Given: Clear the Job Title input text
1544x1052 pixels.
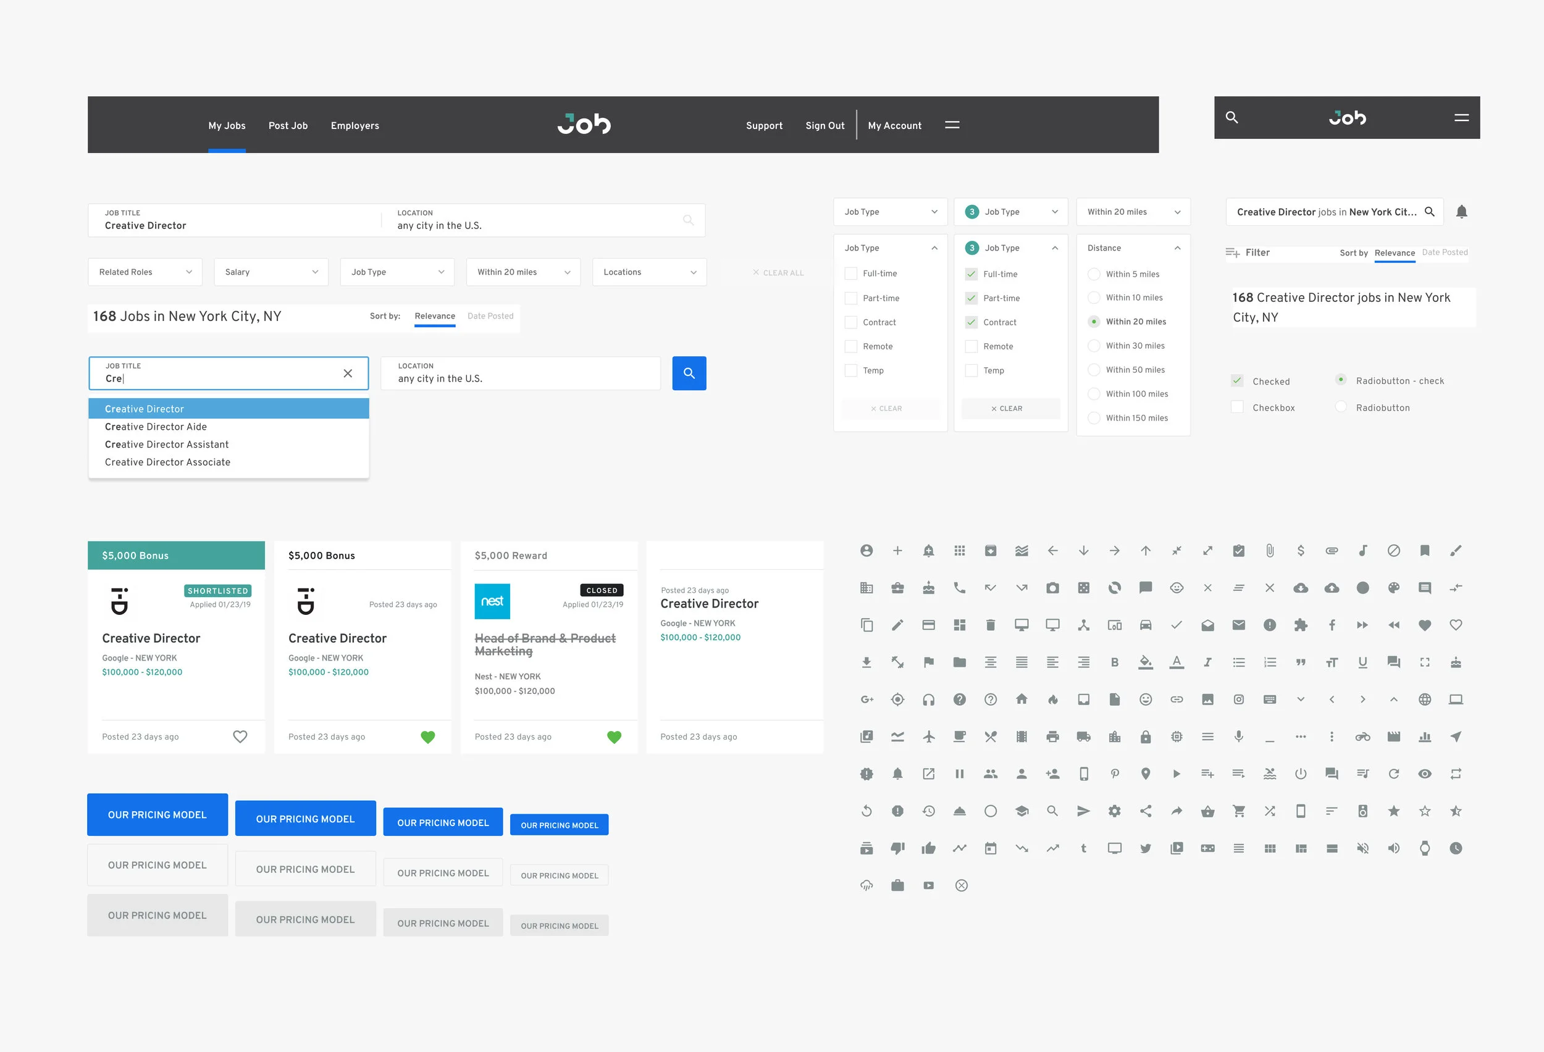Looking at the screenshot, I should (x=348, y=374).
